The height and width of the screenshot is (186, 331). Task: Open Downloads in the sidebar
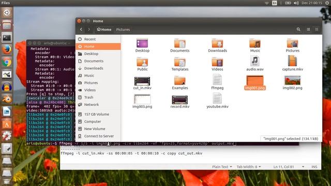point(98,68)
